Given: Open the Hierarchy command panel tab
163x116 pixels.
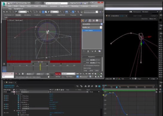Looking at the screenshot, I should (90, 21).
